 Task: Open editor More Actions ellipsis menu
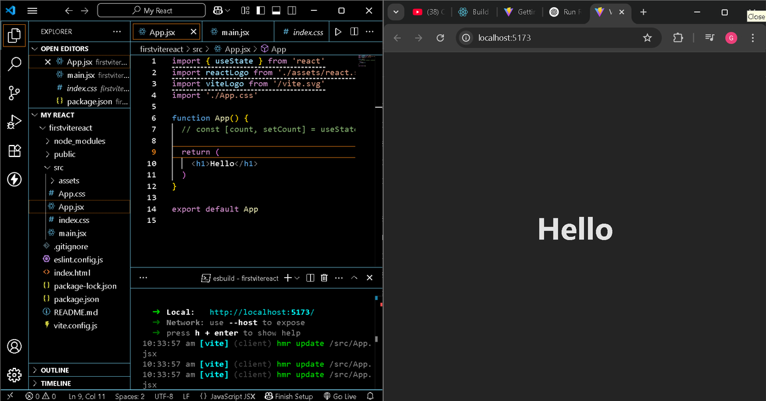[370, 32]
